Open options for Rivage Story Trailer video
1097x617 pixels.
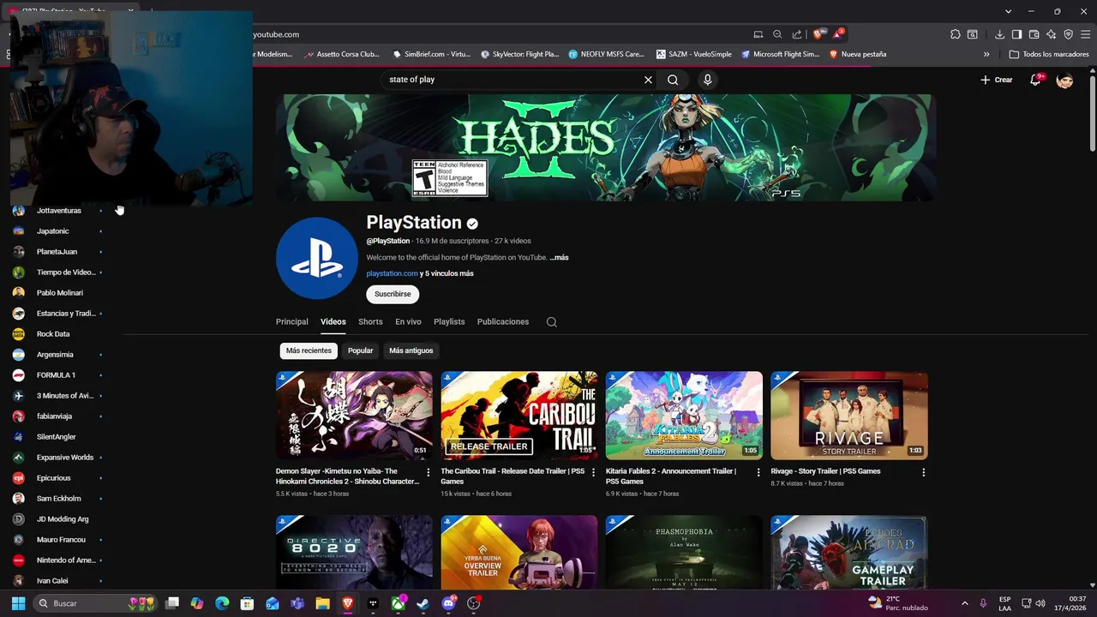click(923, 472)
